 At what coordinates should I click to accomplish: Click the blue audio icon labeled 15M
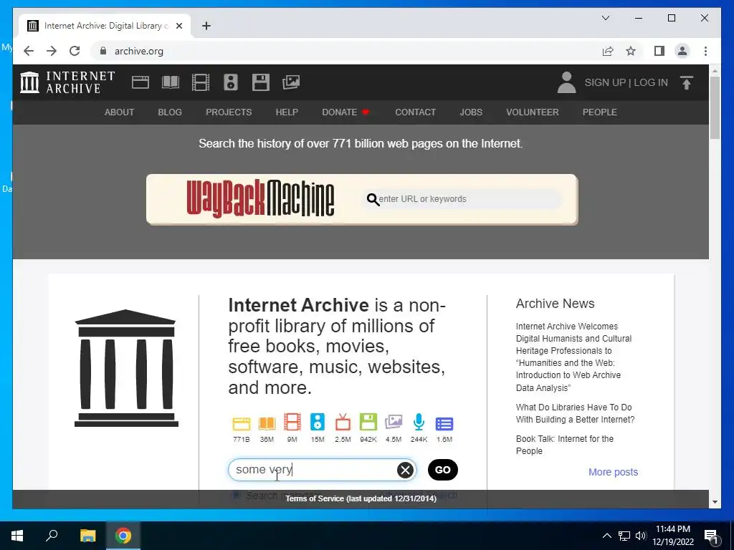(318, 422)
